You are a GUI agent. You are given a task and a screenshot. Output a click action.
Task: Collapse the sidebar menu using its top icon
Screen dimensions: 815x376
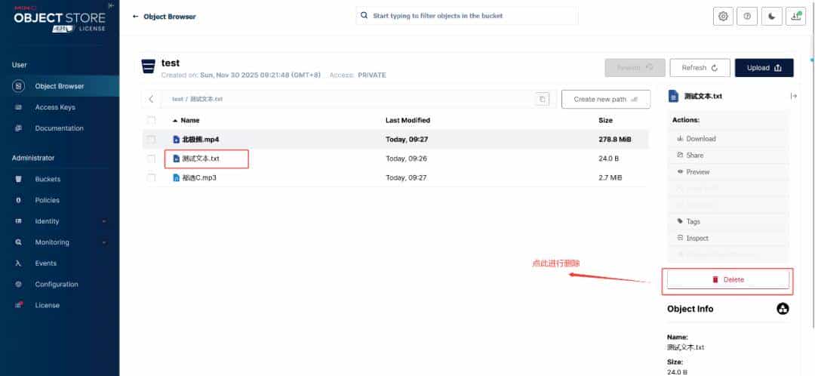(111, 6)
